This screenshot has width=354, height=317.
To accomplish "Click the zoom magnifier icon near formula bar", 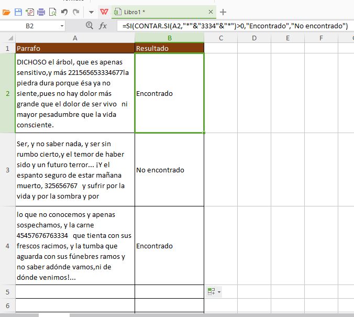I will point(90,25).
